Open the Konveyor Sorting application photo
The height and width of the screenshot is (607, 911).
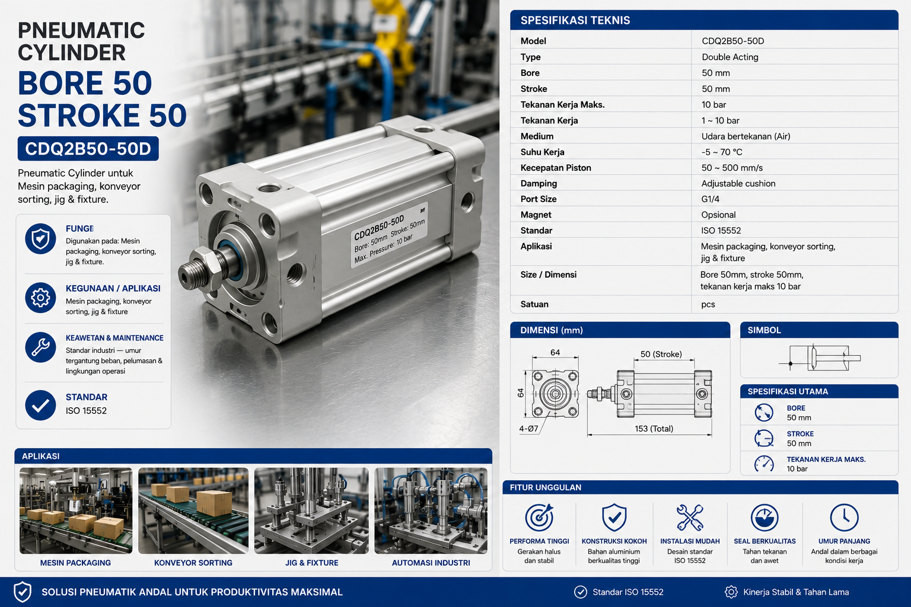(x=193, y=510)
